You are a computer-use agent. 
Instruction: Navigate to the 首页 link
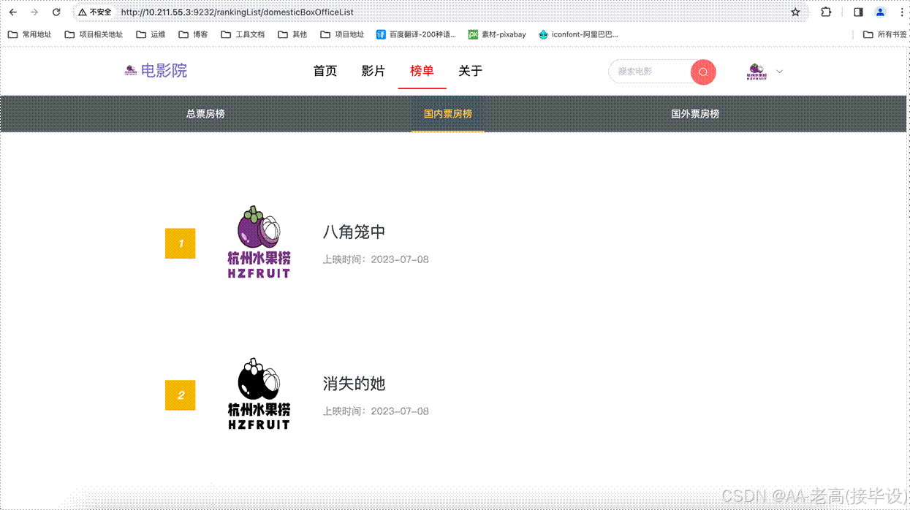(325, 71)
